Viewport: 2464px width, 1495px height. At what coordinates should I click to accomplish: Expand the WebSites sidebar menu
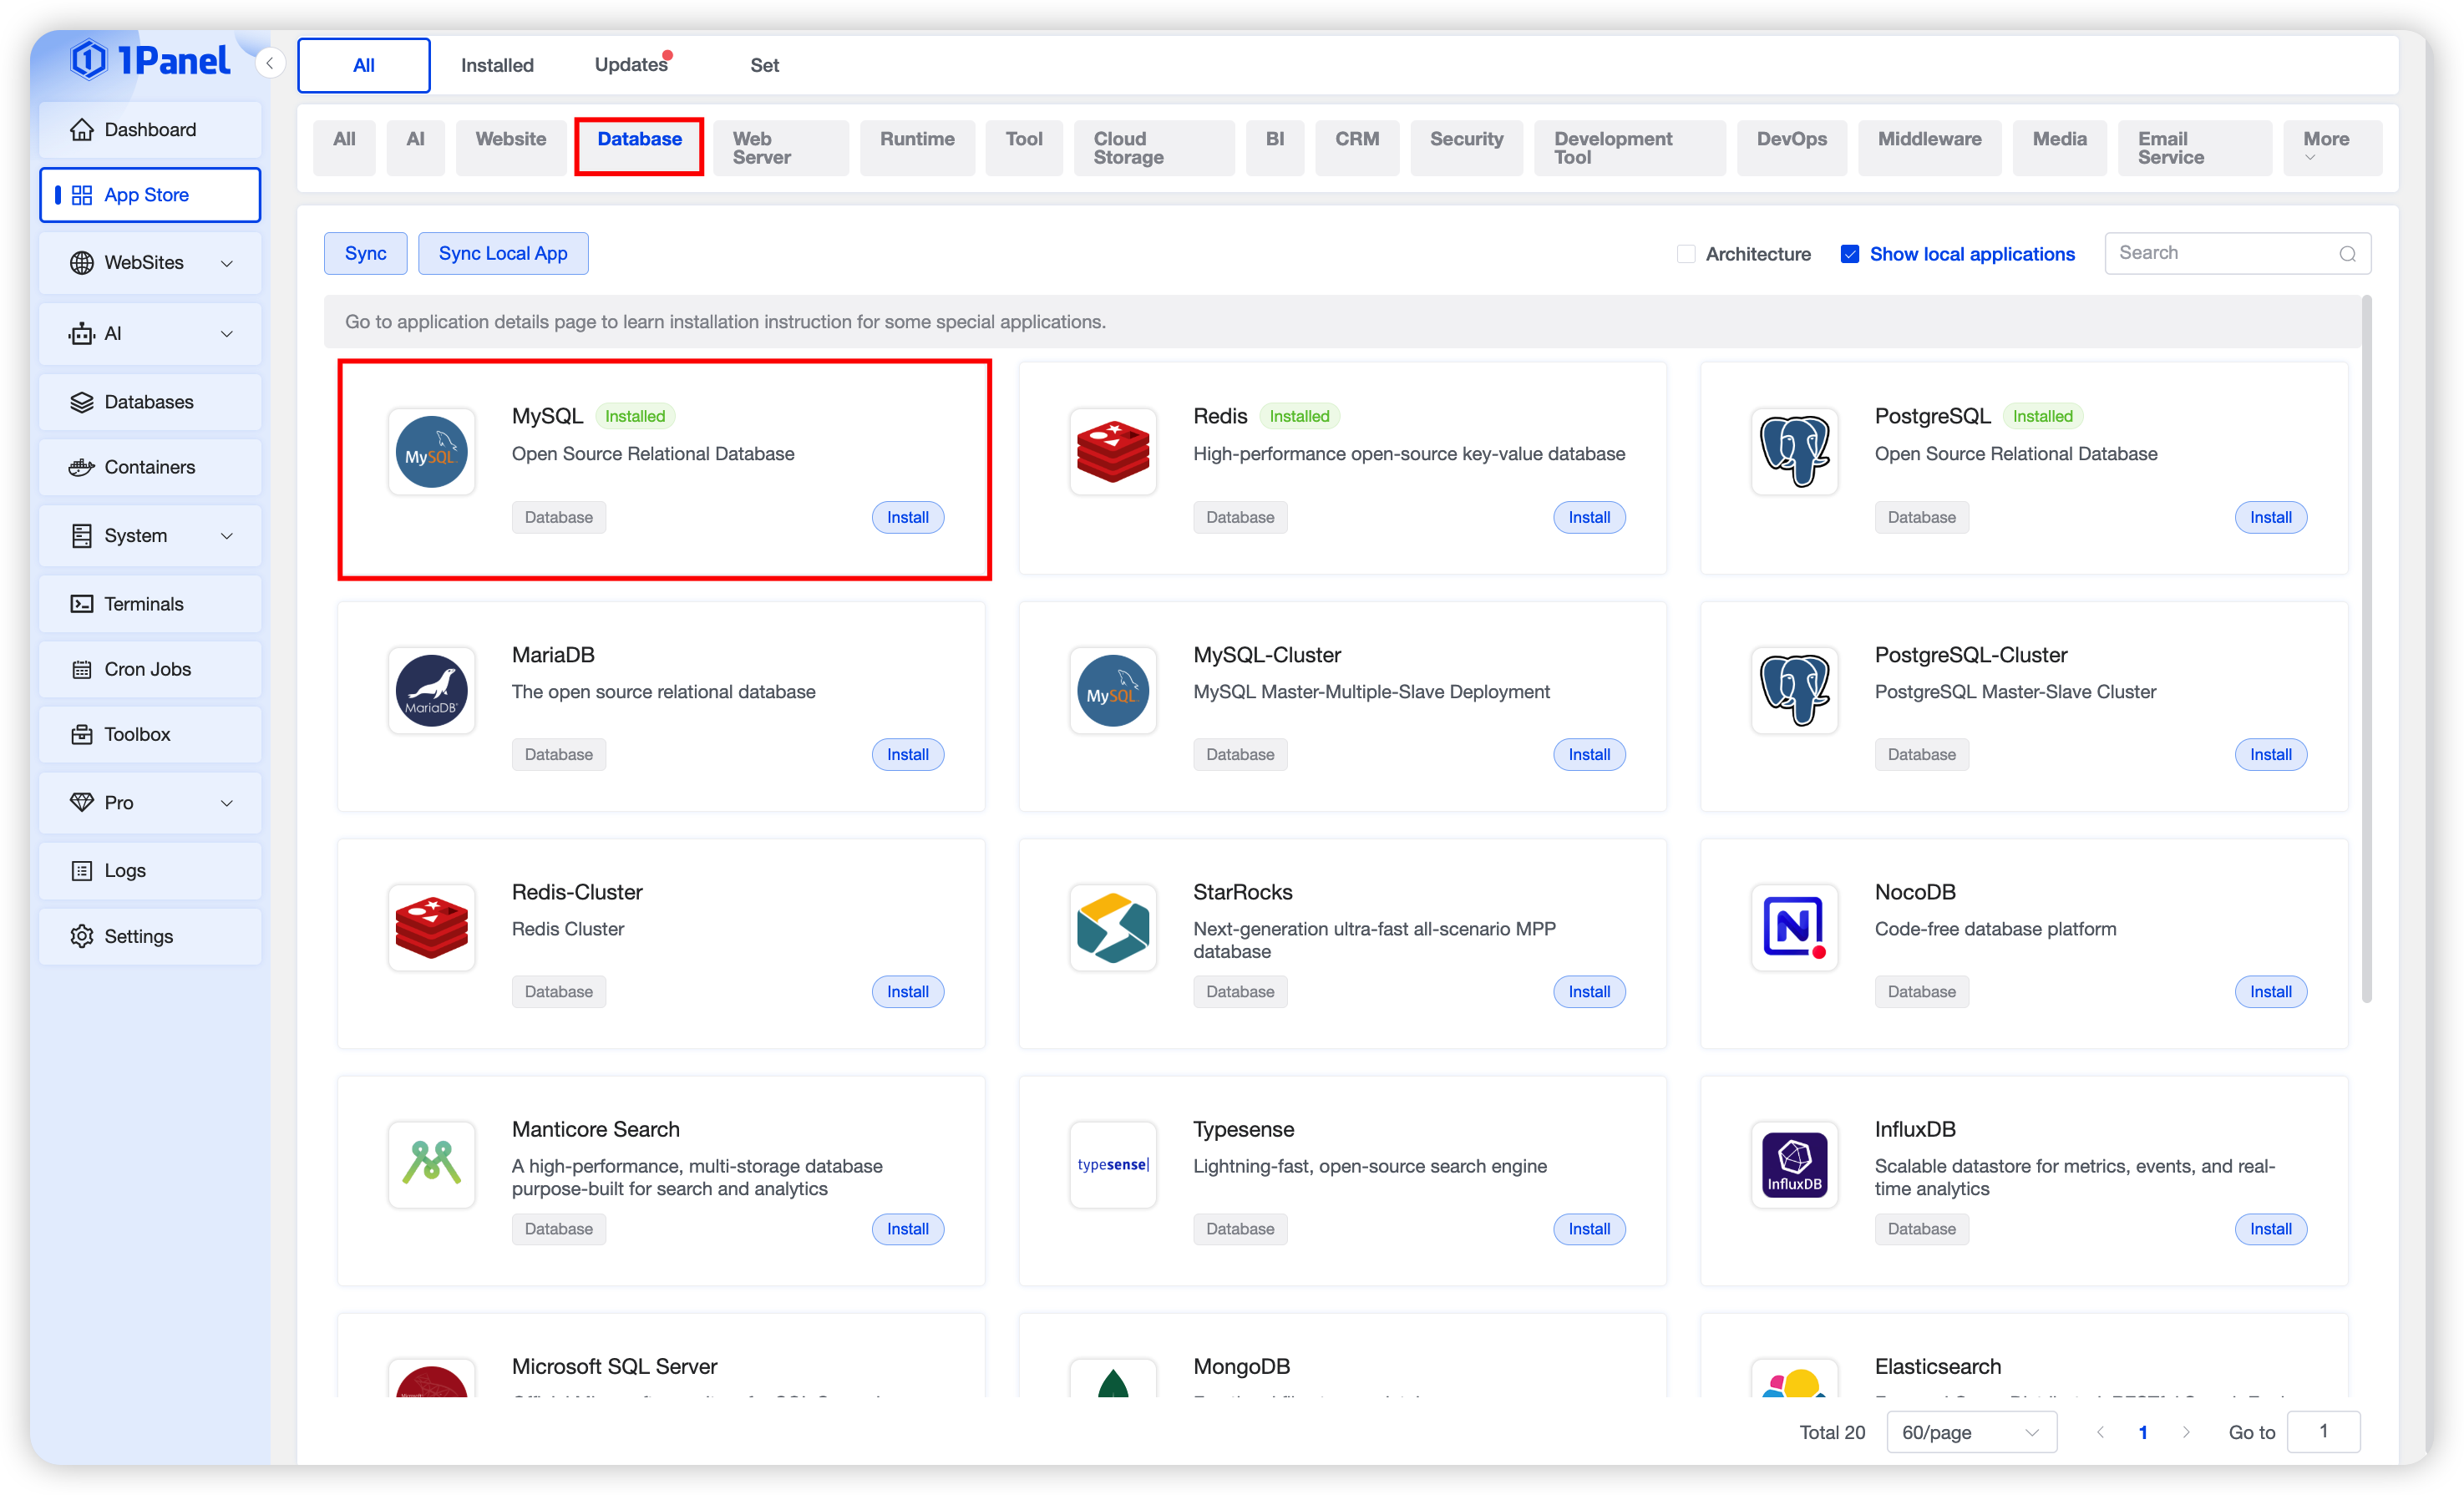pos(150,262)
